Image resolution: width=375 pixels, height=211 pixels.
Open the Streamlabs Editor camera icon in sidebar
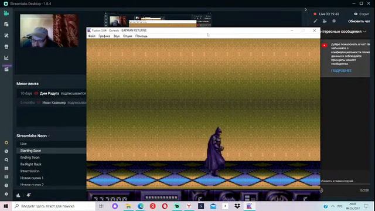6,13
